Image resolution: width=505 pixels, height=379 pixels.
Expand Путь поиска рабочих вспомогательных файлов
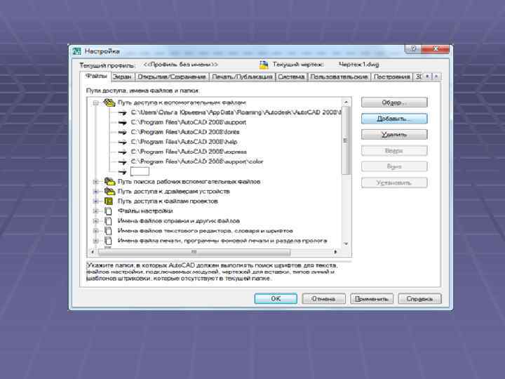[x=95, y=182]
